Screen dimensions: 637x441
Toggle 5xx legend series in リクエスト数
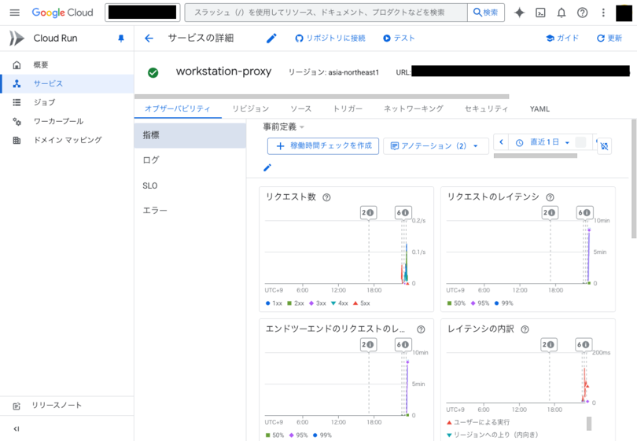click(x=362, y=303)
